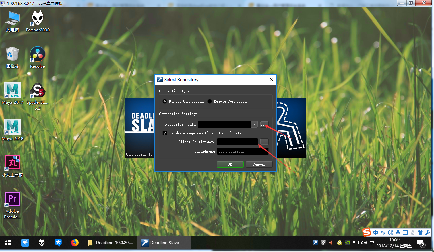Screen dimensions: 434x252
Task: Browse for the Client Certificate file
Action: 264,142
